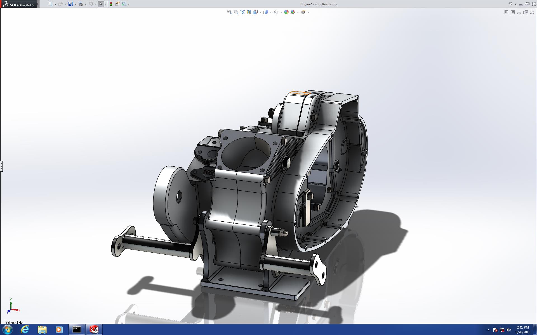Screen dimensions: 537x335
Task: Open the Section View tool
Action: pyautogui.click(x=249, y=12)
